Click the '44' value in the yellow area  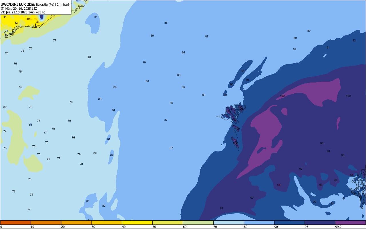5,17
